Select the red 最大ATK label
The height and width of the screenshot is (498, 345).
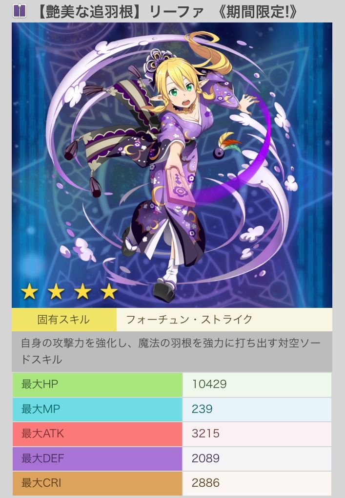tap(97, 434)
